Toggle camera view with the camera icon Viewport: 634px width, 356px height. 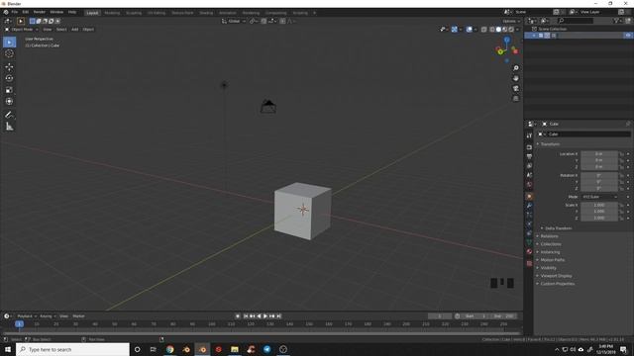click(516, 88)
